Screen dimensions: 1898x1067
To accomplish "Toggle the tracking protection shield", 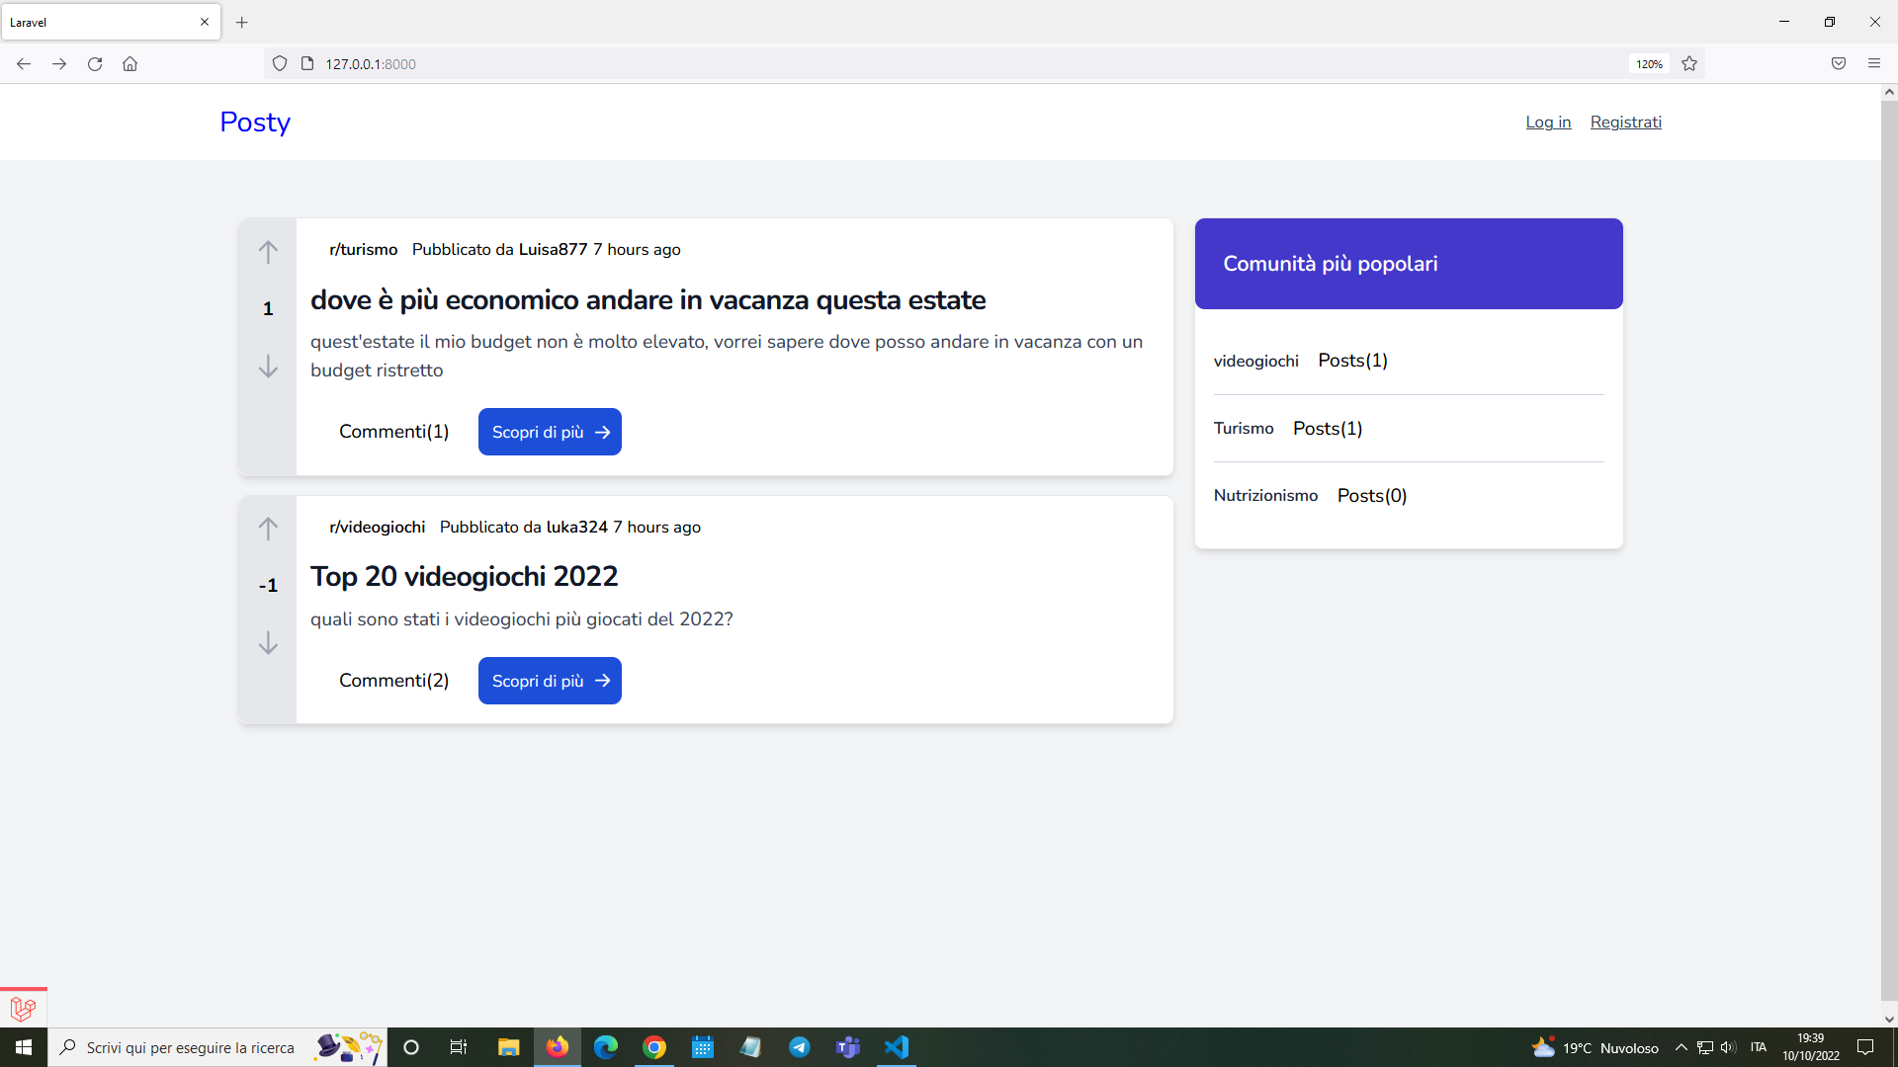I will 280,62.
